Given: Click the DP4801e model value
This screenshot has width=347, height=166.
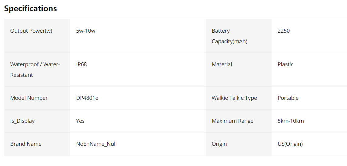Looking at the screenshot, I should click(87, 98).
